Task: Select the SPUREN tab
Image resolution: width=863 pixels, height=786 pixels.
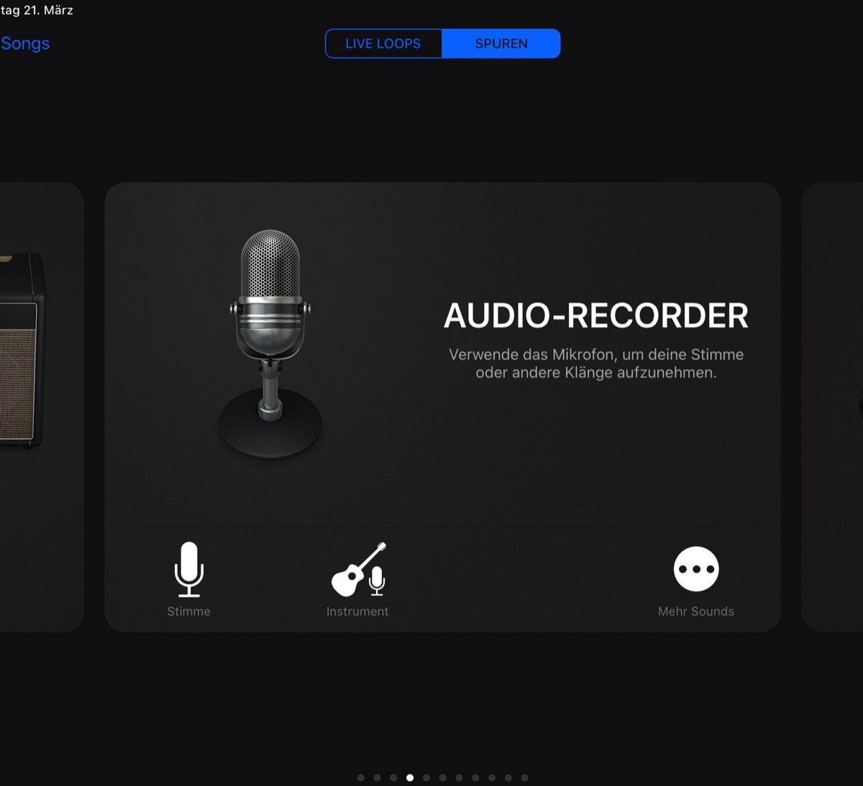Action: click(x=501, y=44)
